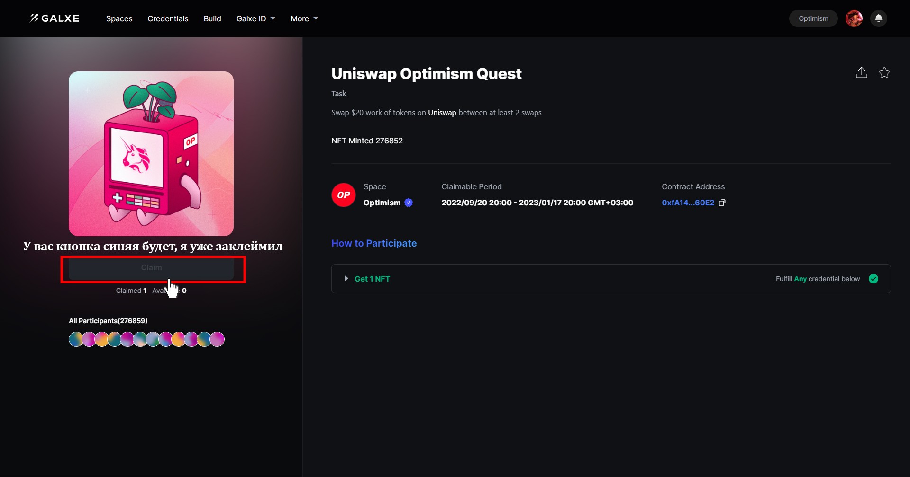The width and height of the screenshot is (910, 477).
Task: Click the How to Participate heading
Action: [x=374, y=243]
